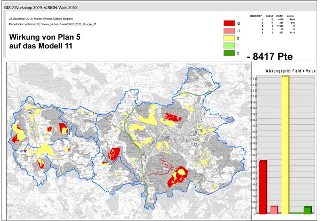Image resolution: width=320 pixels, height=221 pixels.
Task: Click the dark green 2 legend swatch
Action: click(229, 54)
